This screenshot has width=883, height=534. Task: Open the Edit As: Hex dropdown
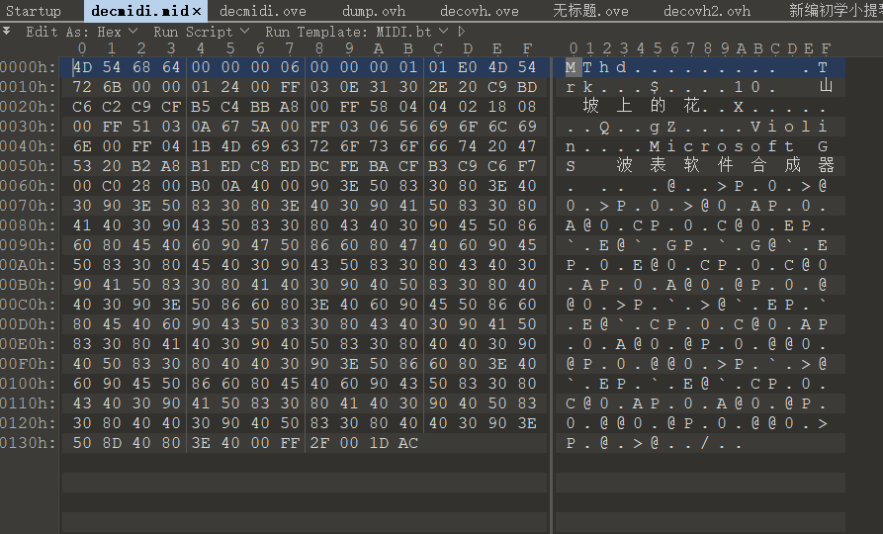82,32
